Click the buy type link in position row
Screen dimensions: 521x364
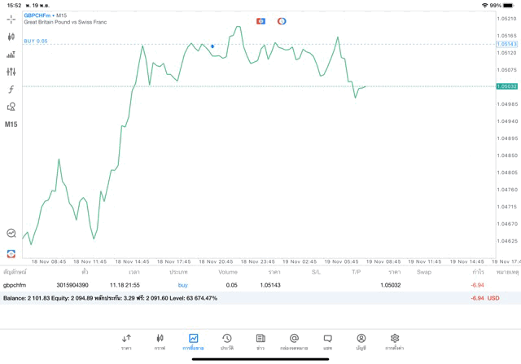(x=182, y=285)
